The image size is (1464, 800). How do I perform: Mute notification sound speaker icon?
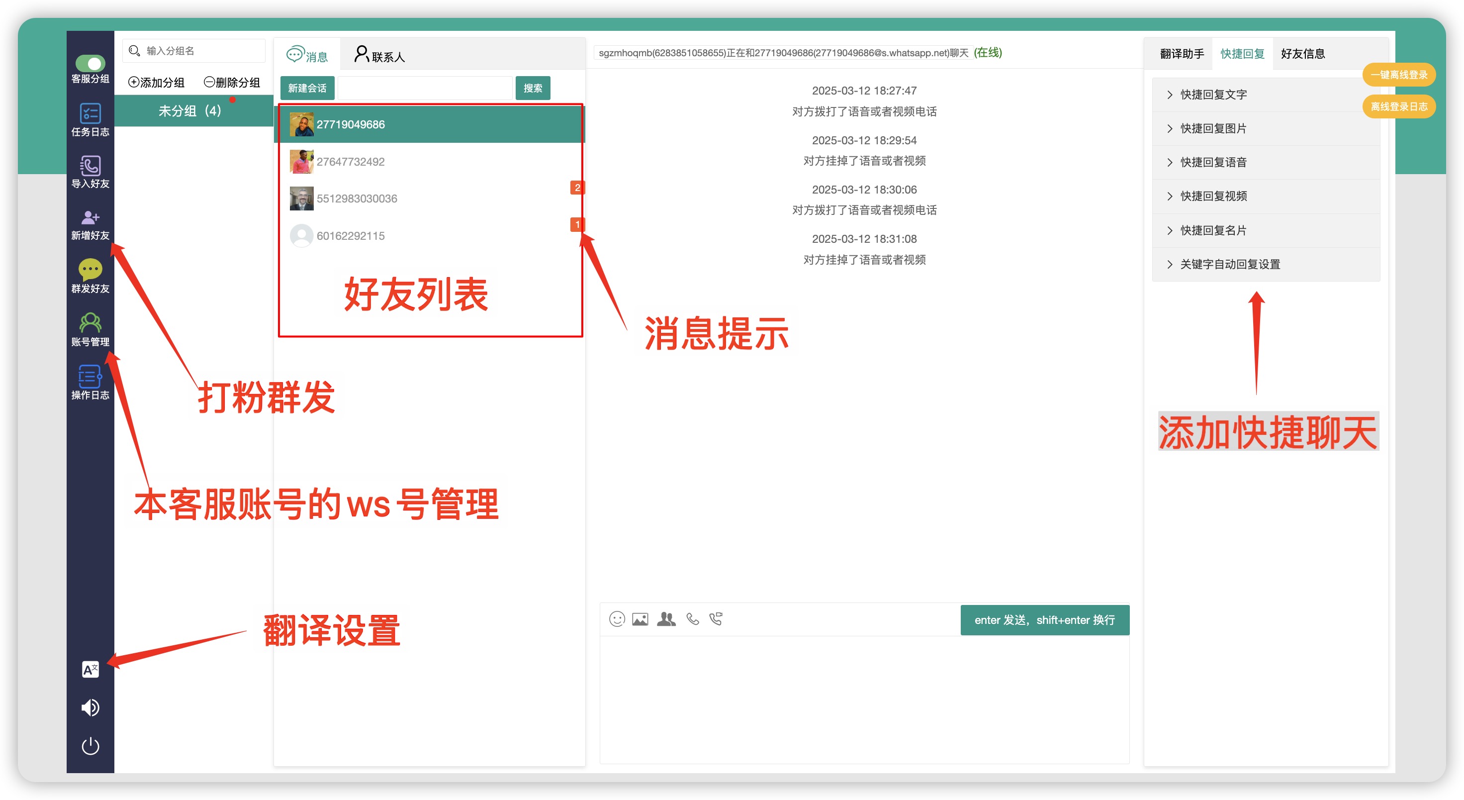pos(91,707)
